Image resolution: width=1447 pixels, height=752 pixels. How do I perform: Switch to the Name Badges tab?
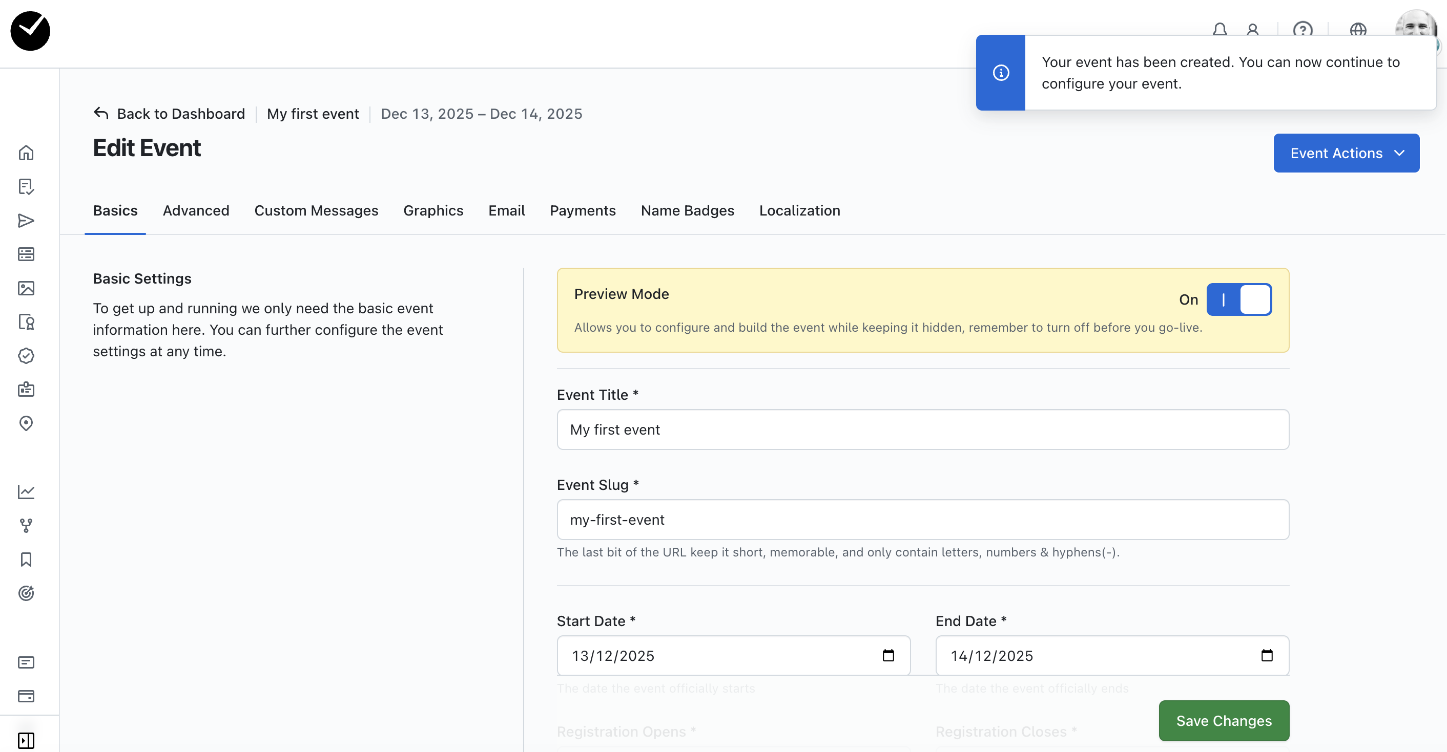[687, 210]
